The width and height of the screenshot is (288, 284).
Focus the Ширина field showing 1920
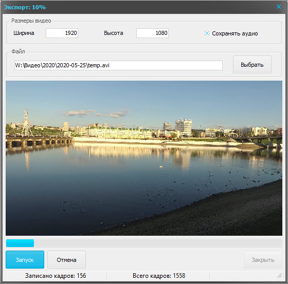pos(62,33)
